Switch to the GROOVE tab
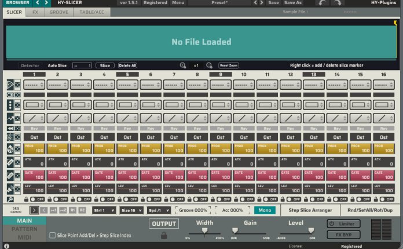403x249 pixels. tap(59, 12)
